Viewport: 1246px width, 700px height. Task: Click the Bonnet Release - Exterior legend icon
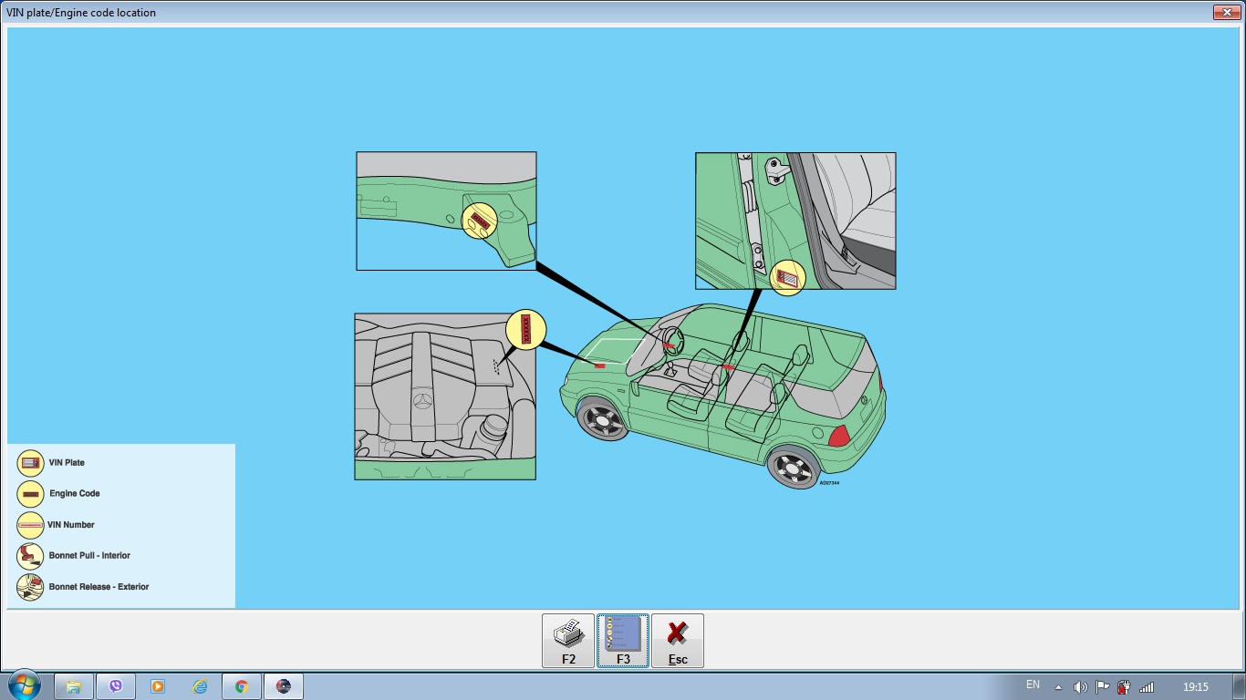click(30, 587)
